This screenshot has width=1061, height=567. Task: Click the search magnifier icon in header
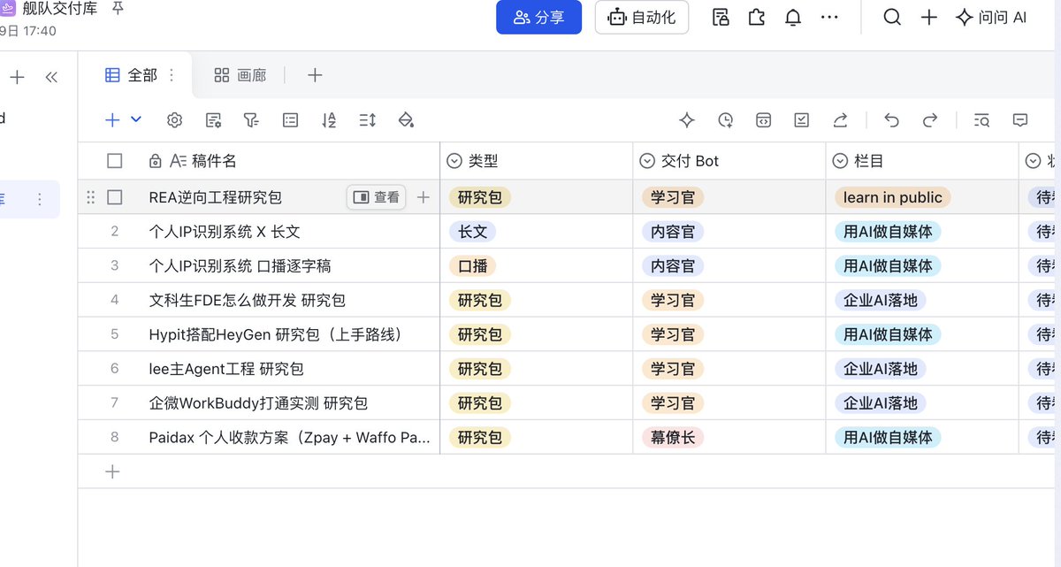[892, 18]
